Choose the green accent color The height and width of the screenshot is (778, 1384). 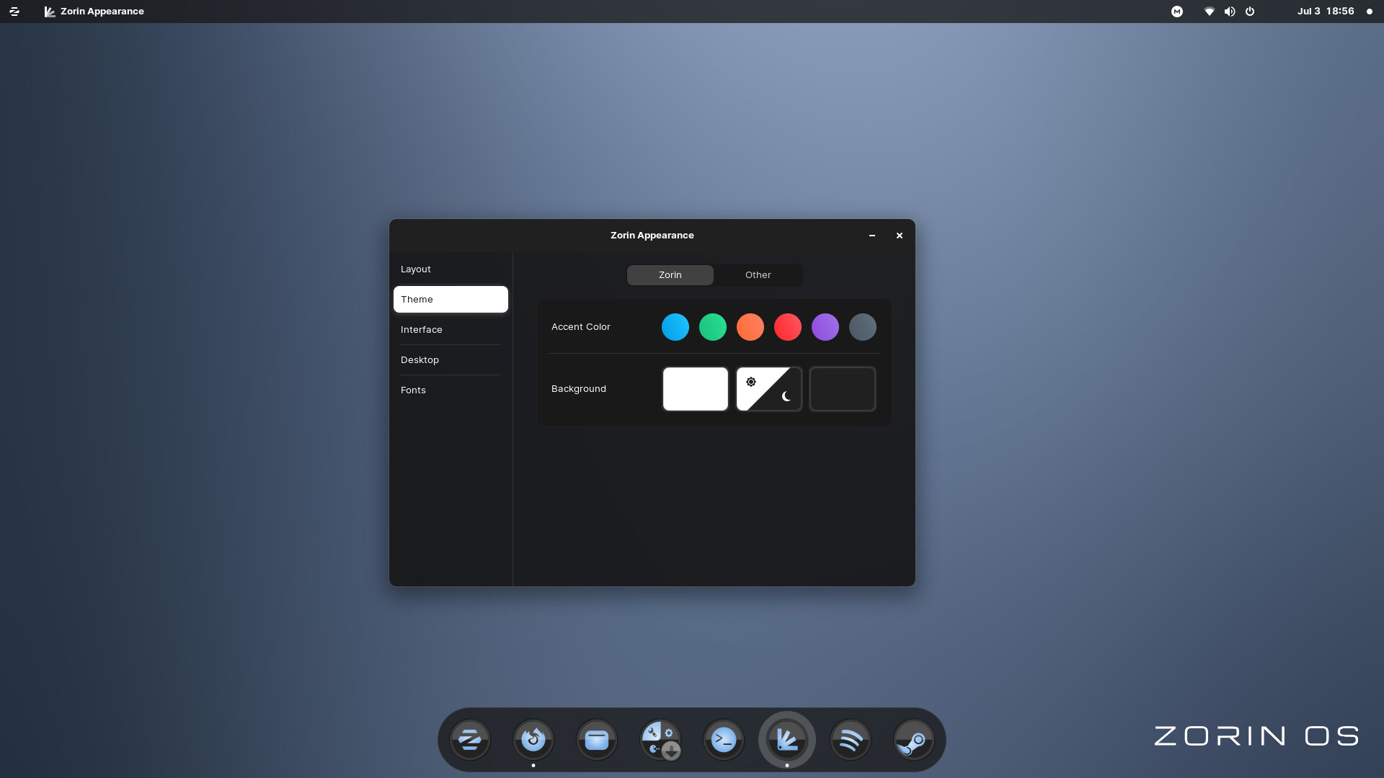coord(713,327)
